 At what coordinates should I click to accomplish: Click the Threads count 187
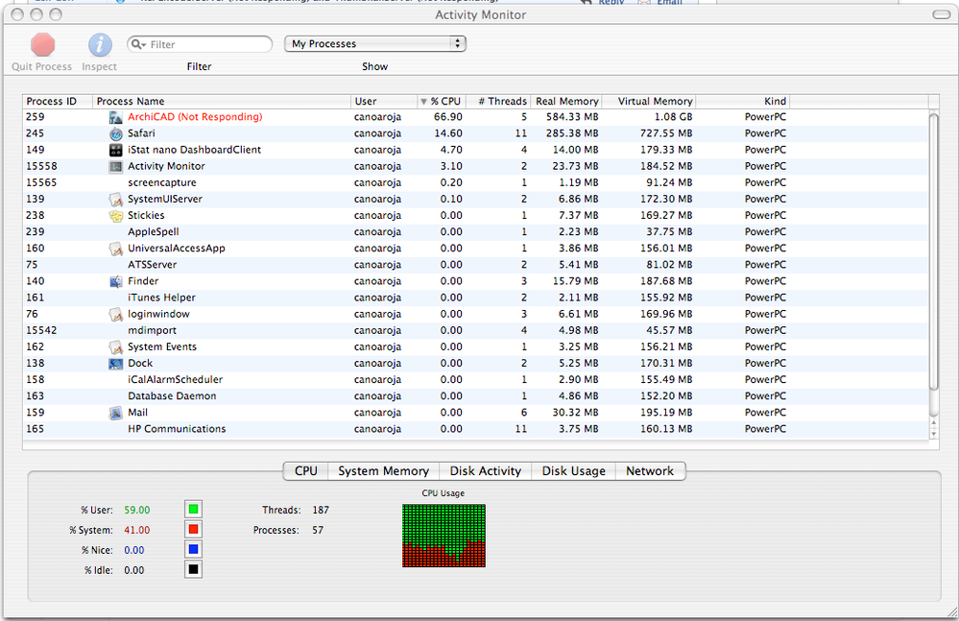pos(321,510)
